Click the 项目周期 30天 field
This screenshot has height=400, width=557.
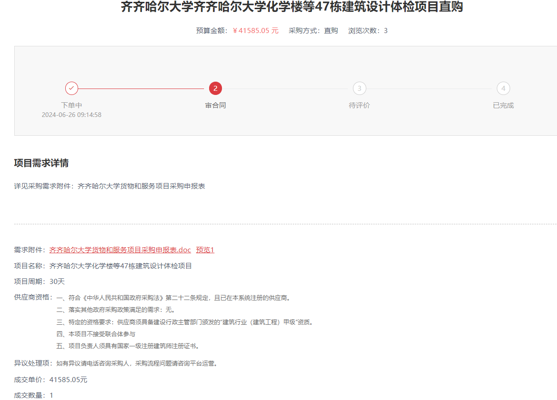[40, 282]
